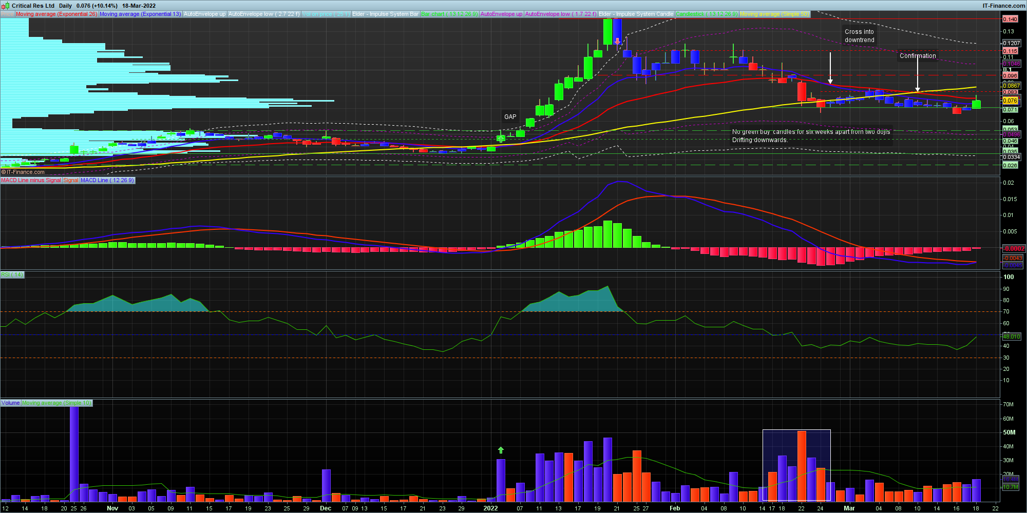
Task: Open the 'Elder - Impulse System Bar' label
Action: (x=385, y=14)
